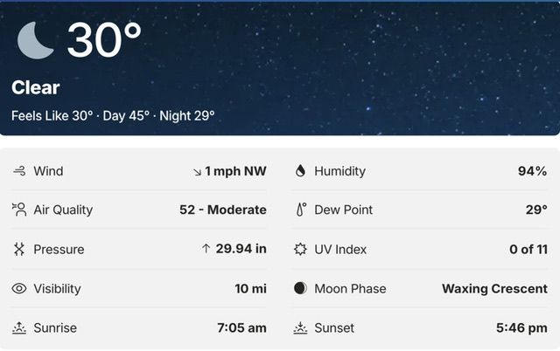Click the Humidity droplet icon

tap(300, 171)
